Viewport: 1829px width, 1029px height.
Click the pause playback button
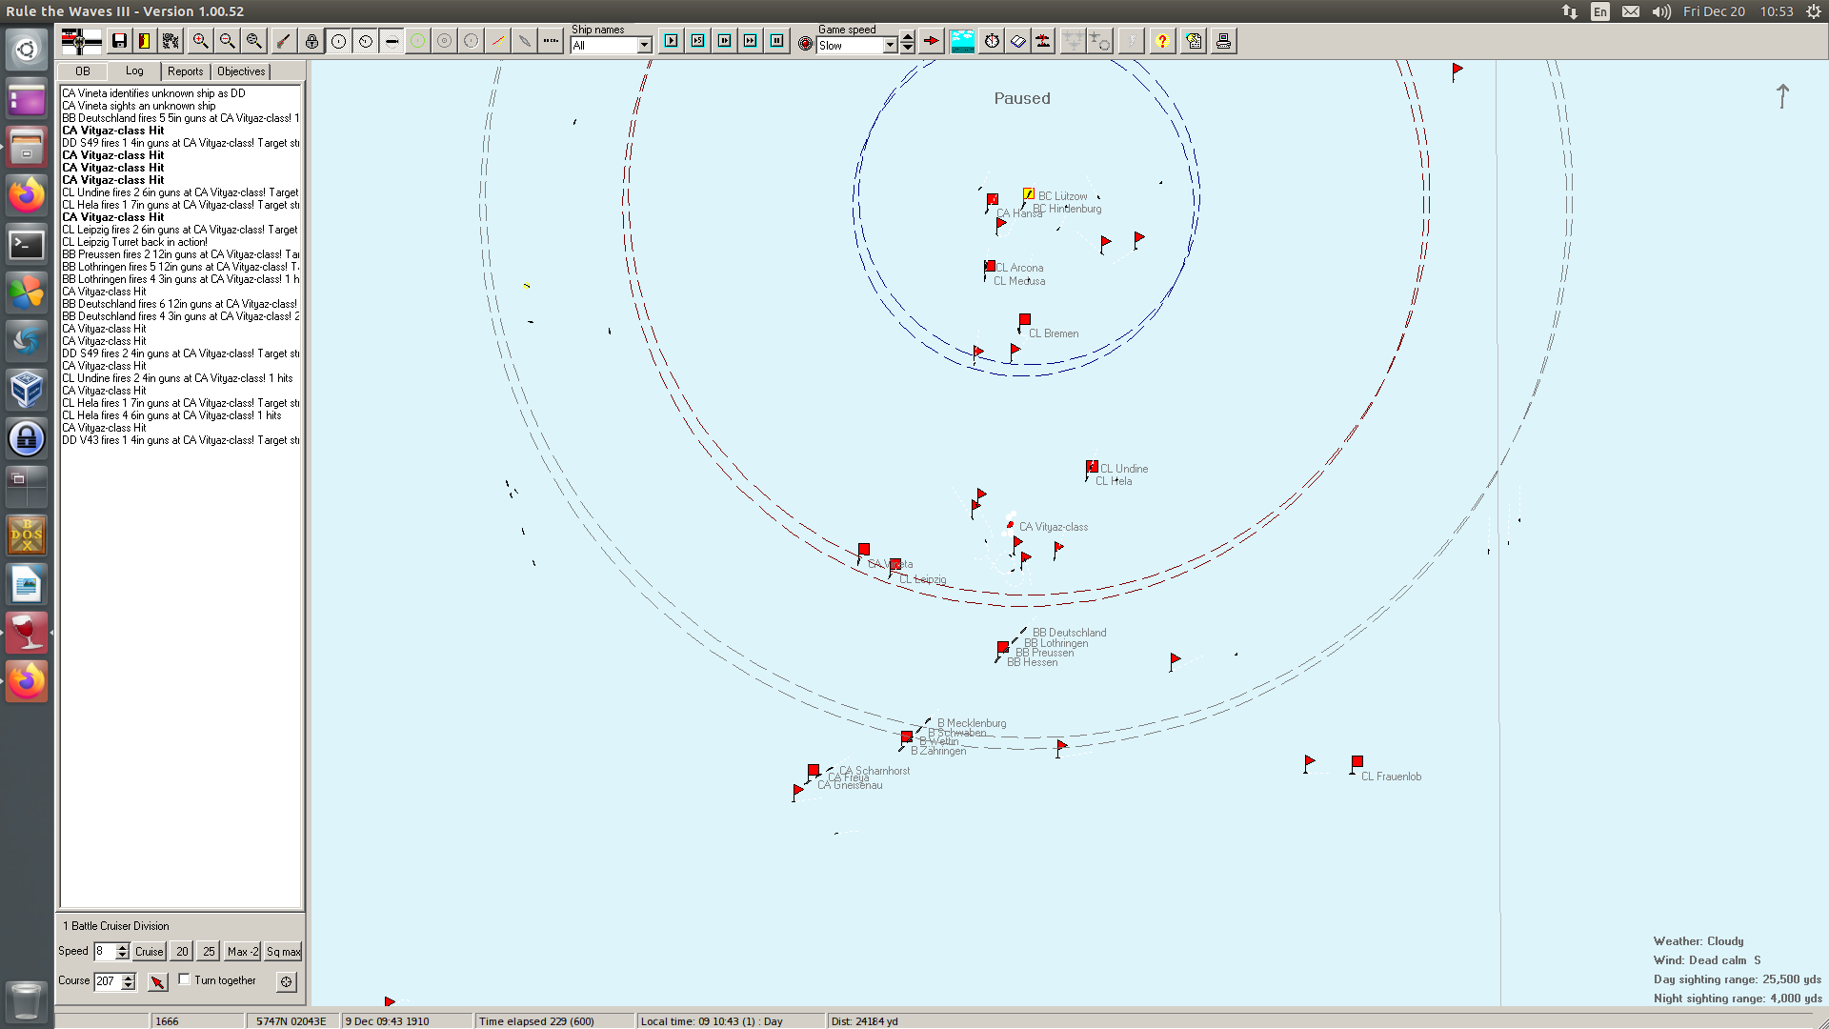pyautogui.click(x=777, y=41)
